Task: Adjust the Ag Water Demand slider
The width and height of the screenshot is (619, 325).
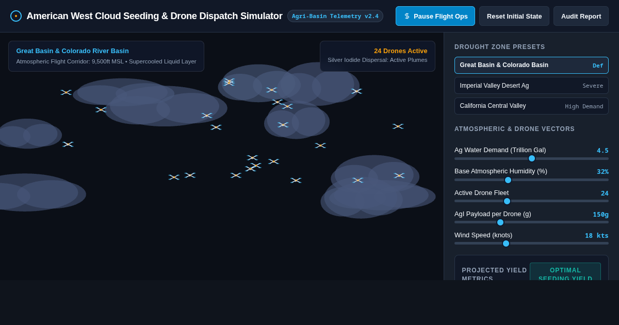Action: pos(531,158)
